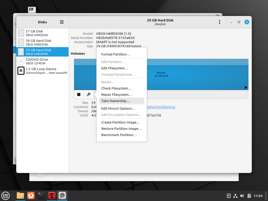Click the SMART is not supported text

[x=115, y=42]
